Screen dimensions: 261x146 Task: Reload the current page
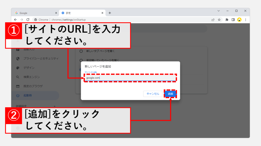pyautogui.click(x=28, y=20)
